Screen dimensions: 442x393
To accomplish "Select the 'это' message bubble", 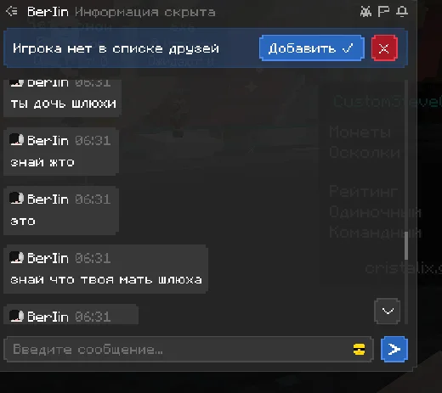I will tap(61, 211).
